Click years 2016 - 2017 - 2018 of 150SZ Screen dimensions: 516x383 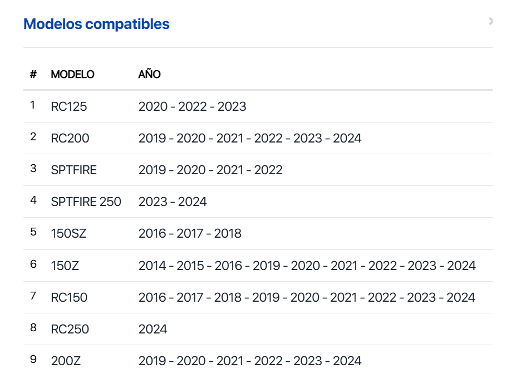190,234
